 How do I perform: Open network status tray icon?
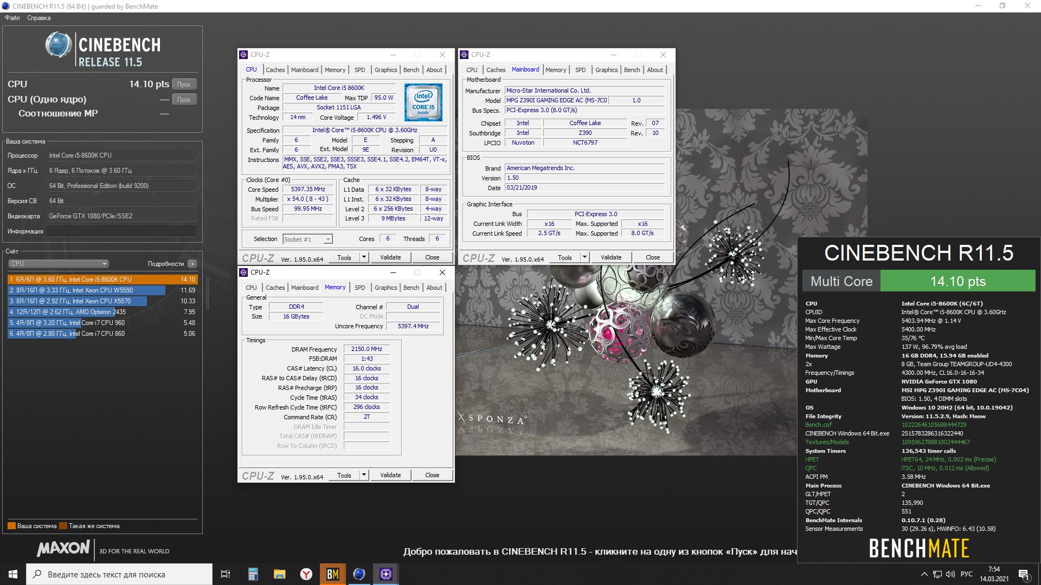tap(937, 574)
